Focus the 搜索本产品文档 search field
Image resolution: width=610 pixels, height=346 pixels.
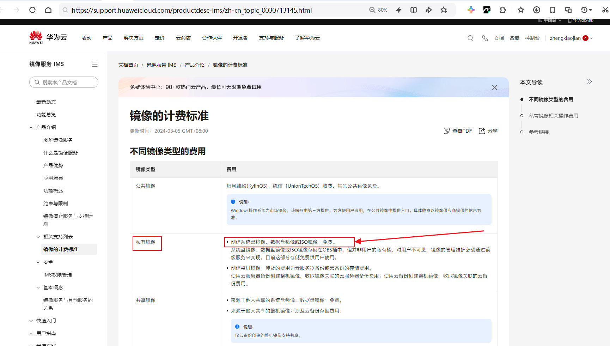click(64, 82)
